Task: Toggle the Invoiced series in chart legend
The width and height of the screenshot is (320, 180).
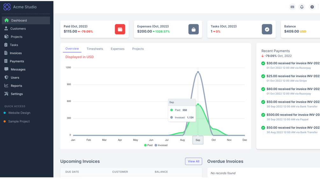Action: click(x=161, y=145)
